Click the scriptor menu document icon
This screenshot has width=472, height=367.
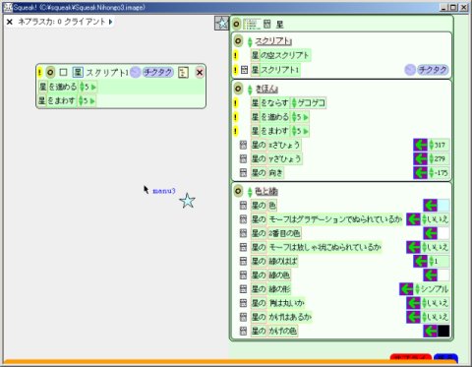coord(183,73)
